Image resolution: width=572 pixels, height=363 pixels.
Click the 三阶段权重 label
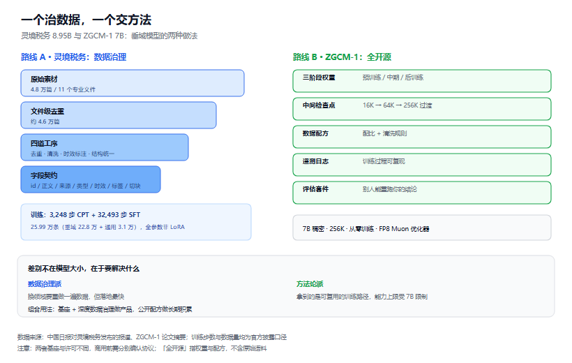tap(319, 77)
